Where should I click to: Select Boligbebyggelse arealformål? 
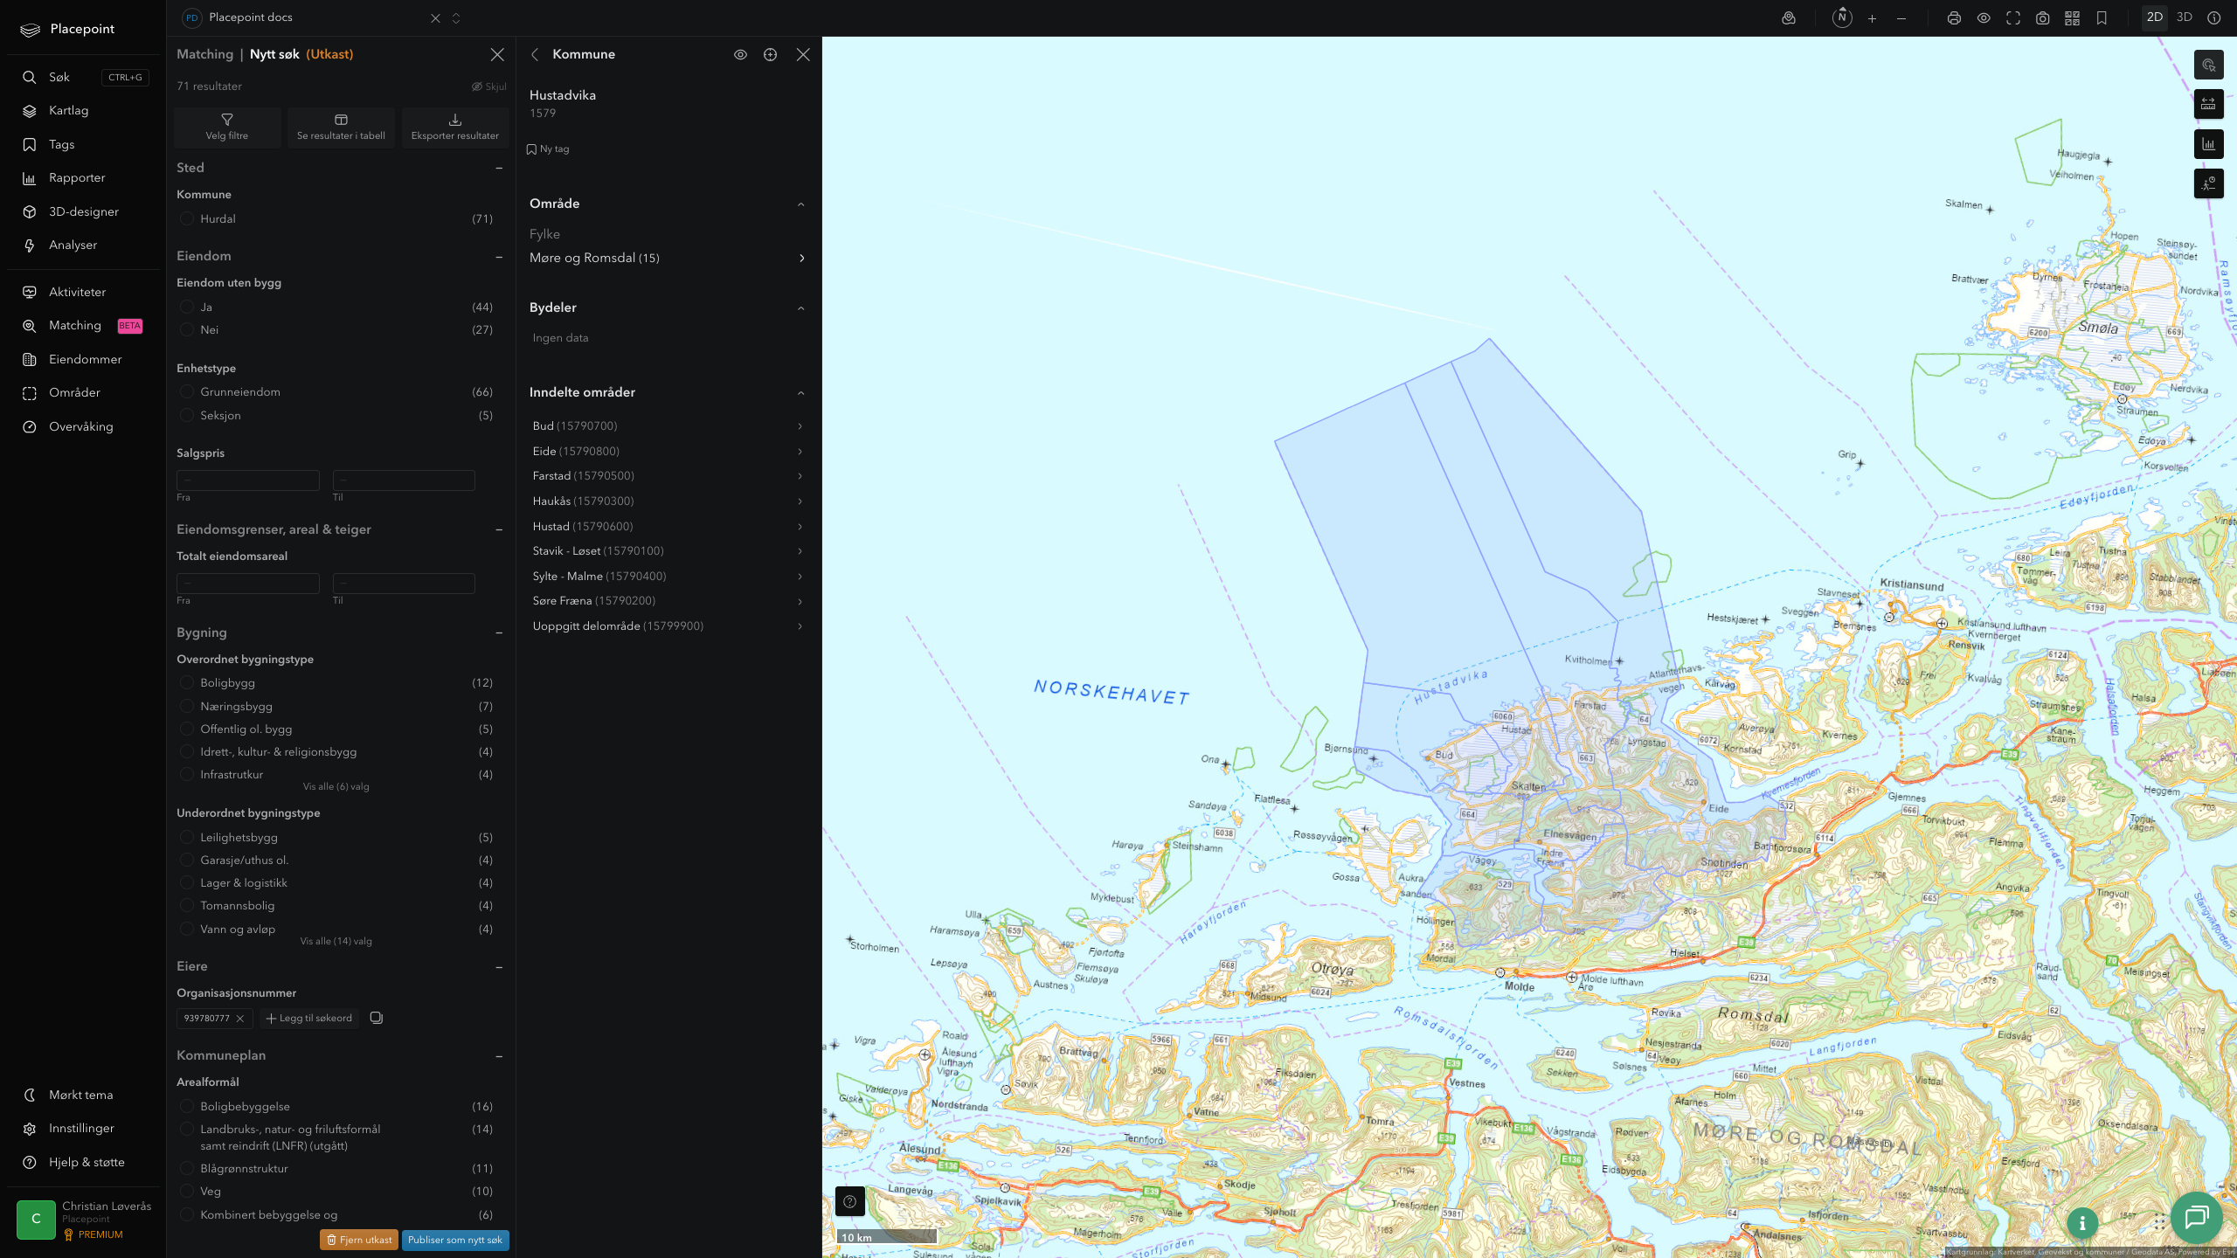pyautogui.click(x=186, y=1106)
